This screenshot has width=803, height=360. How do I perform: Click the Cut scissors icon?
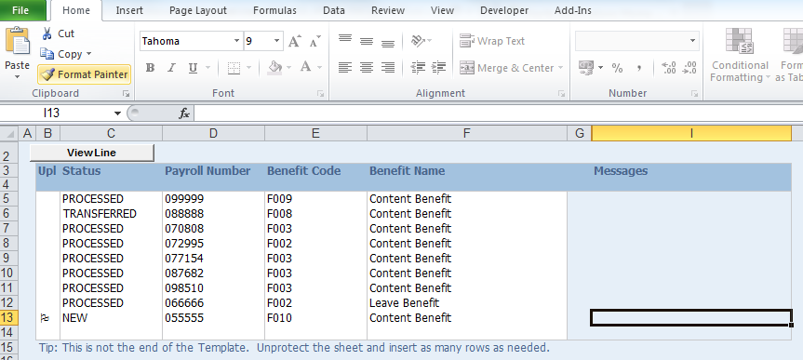(x=47, y=33)
